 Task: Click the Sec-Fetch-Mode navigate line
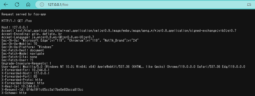(23, 54)
